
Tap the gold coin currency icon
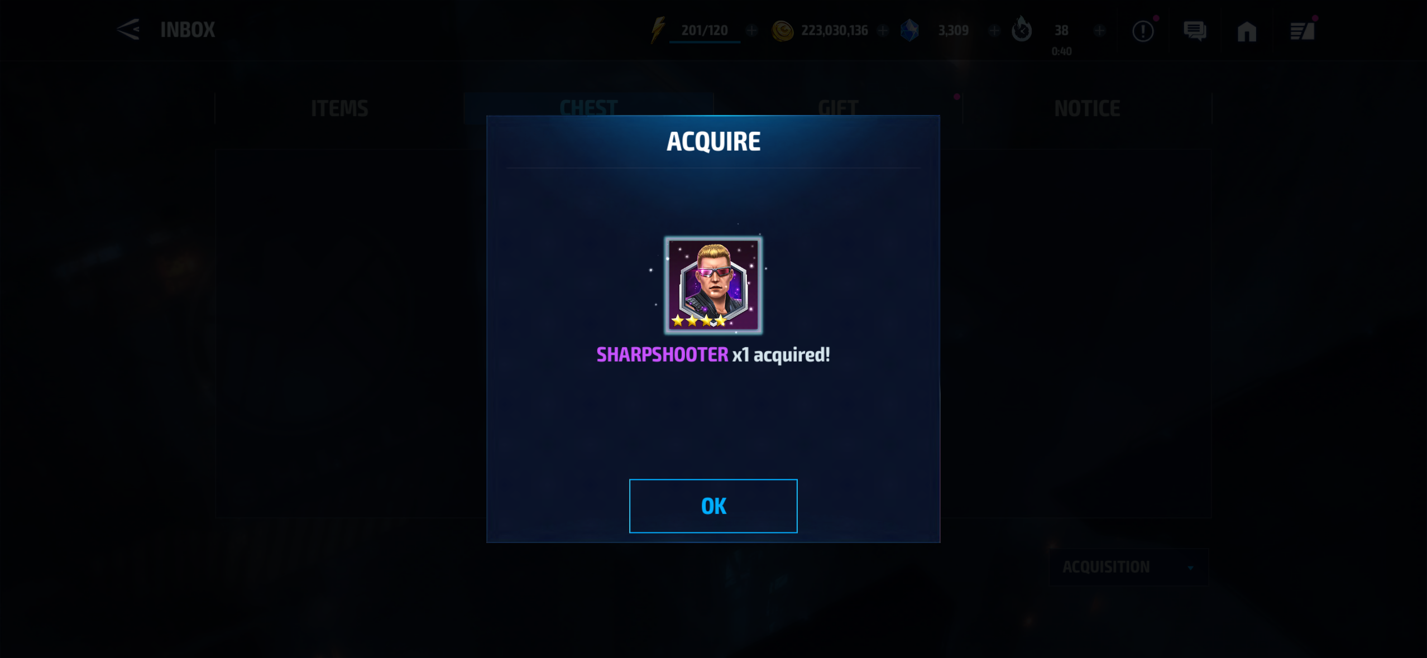(782, 31)
